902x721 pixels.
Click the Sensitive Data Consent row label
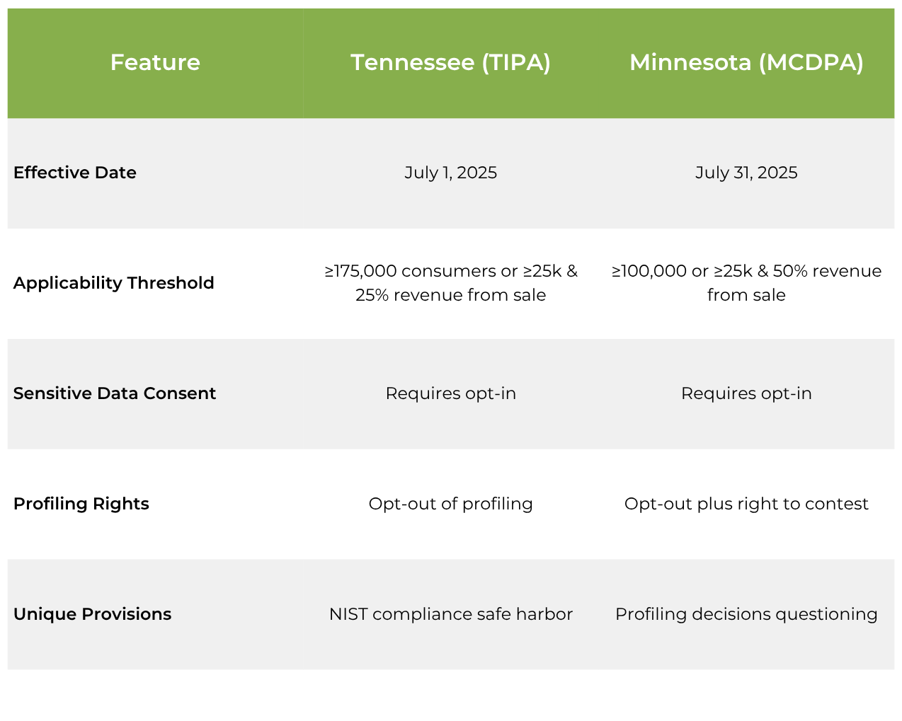click(x=115, y=393)
